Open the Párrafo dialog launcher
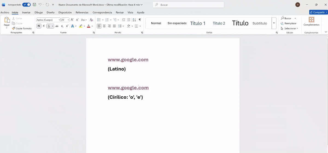The width and height of the screenshot is (328, 153). point(142,33)
